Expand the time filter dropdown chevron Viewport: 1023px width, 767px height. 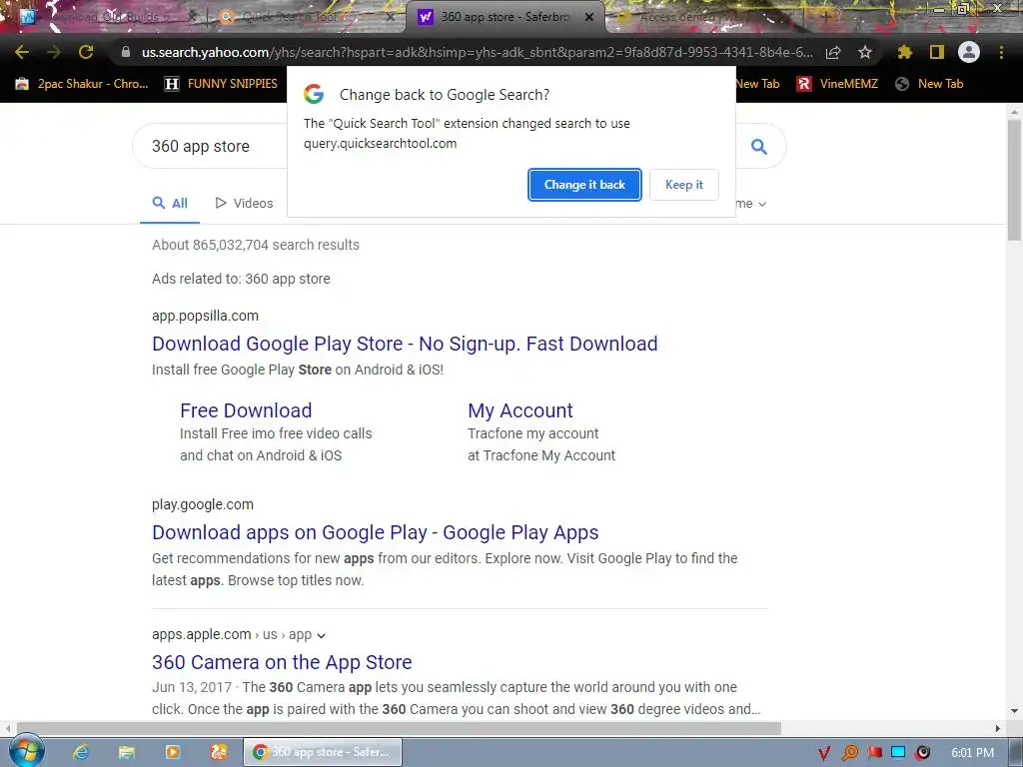click(x=762, y=204)
